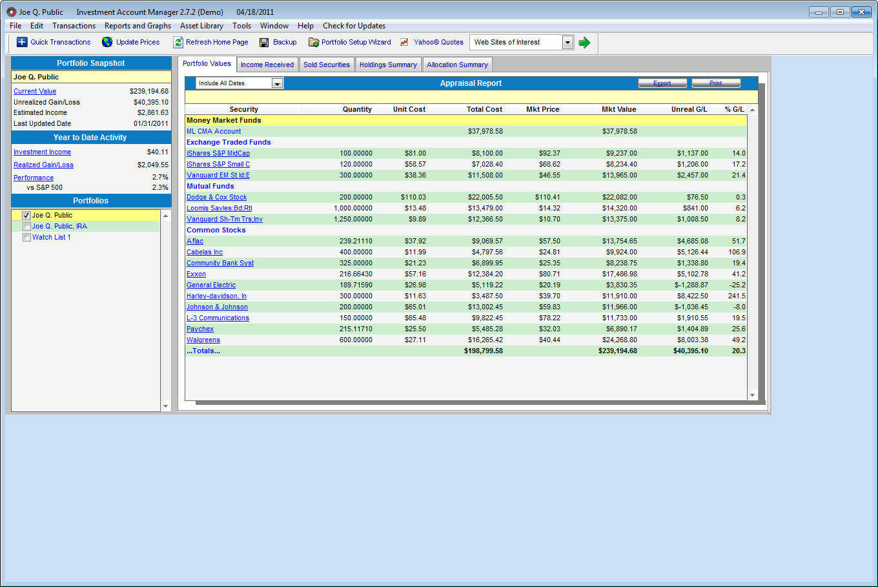The width and height of the screenshot is (878, 587).
Task: Click the Portfolios list scroll up arrow
Action: 166,215
